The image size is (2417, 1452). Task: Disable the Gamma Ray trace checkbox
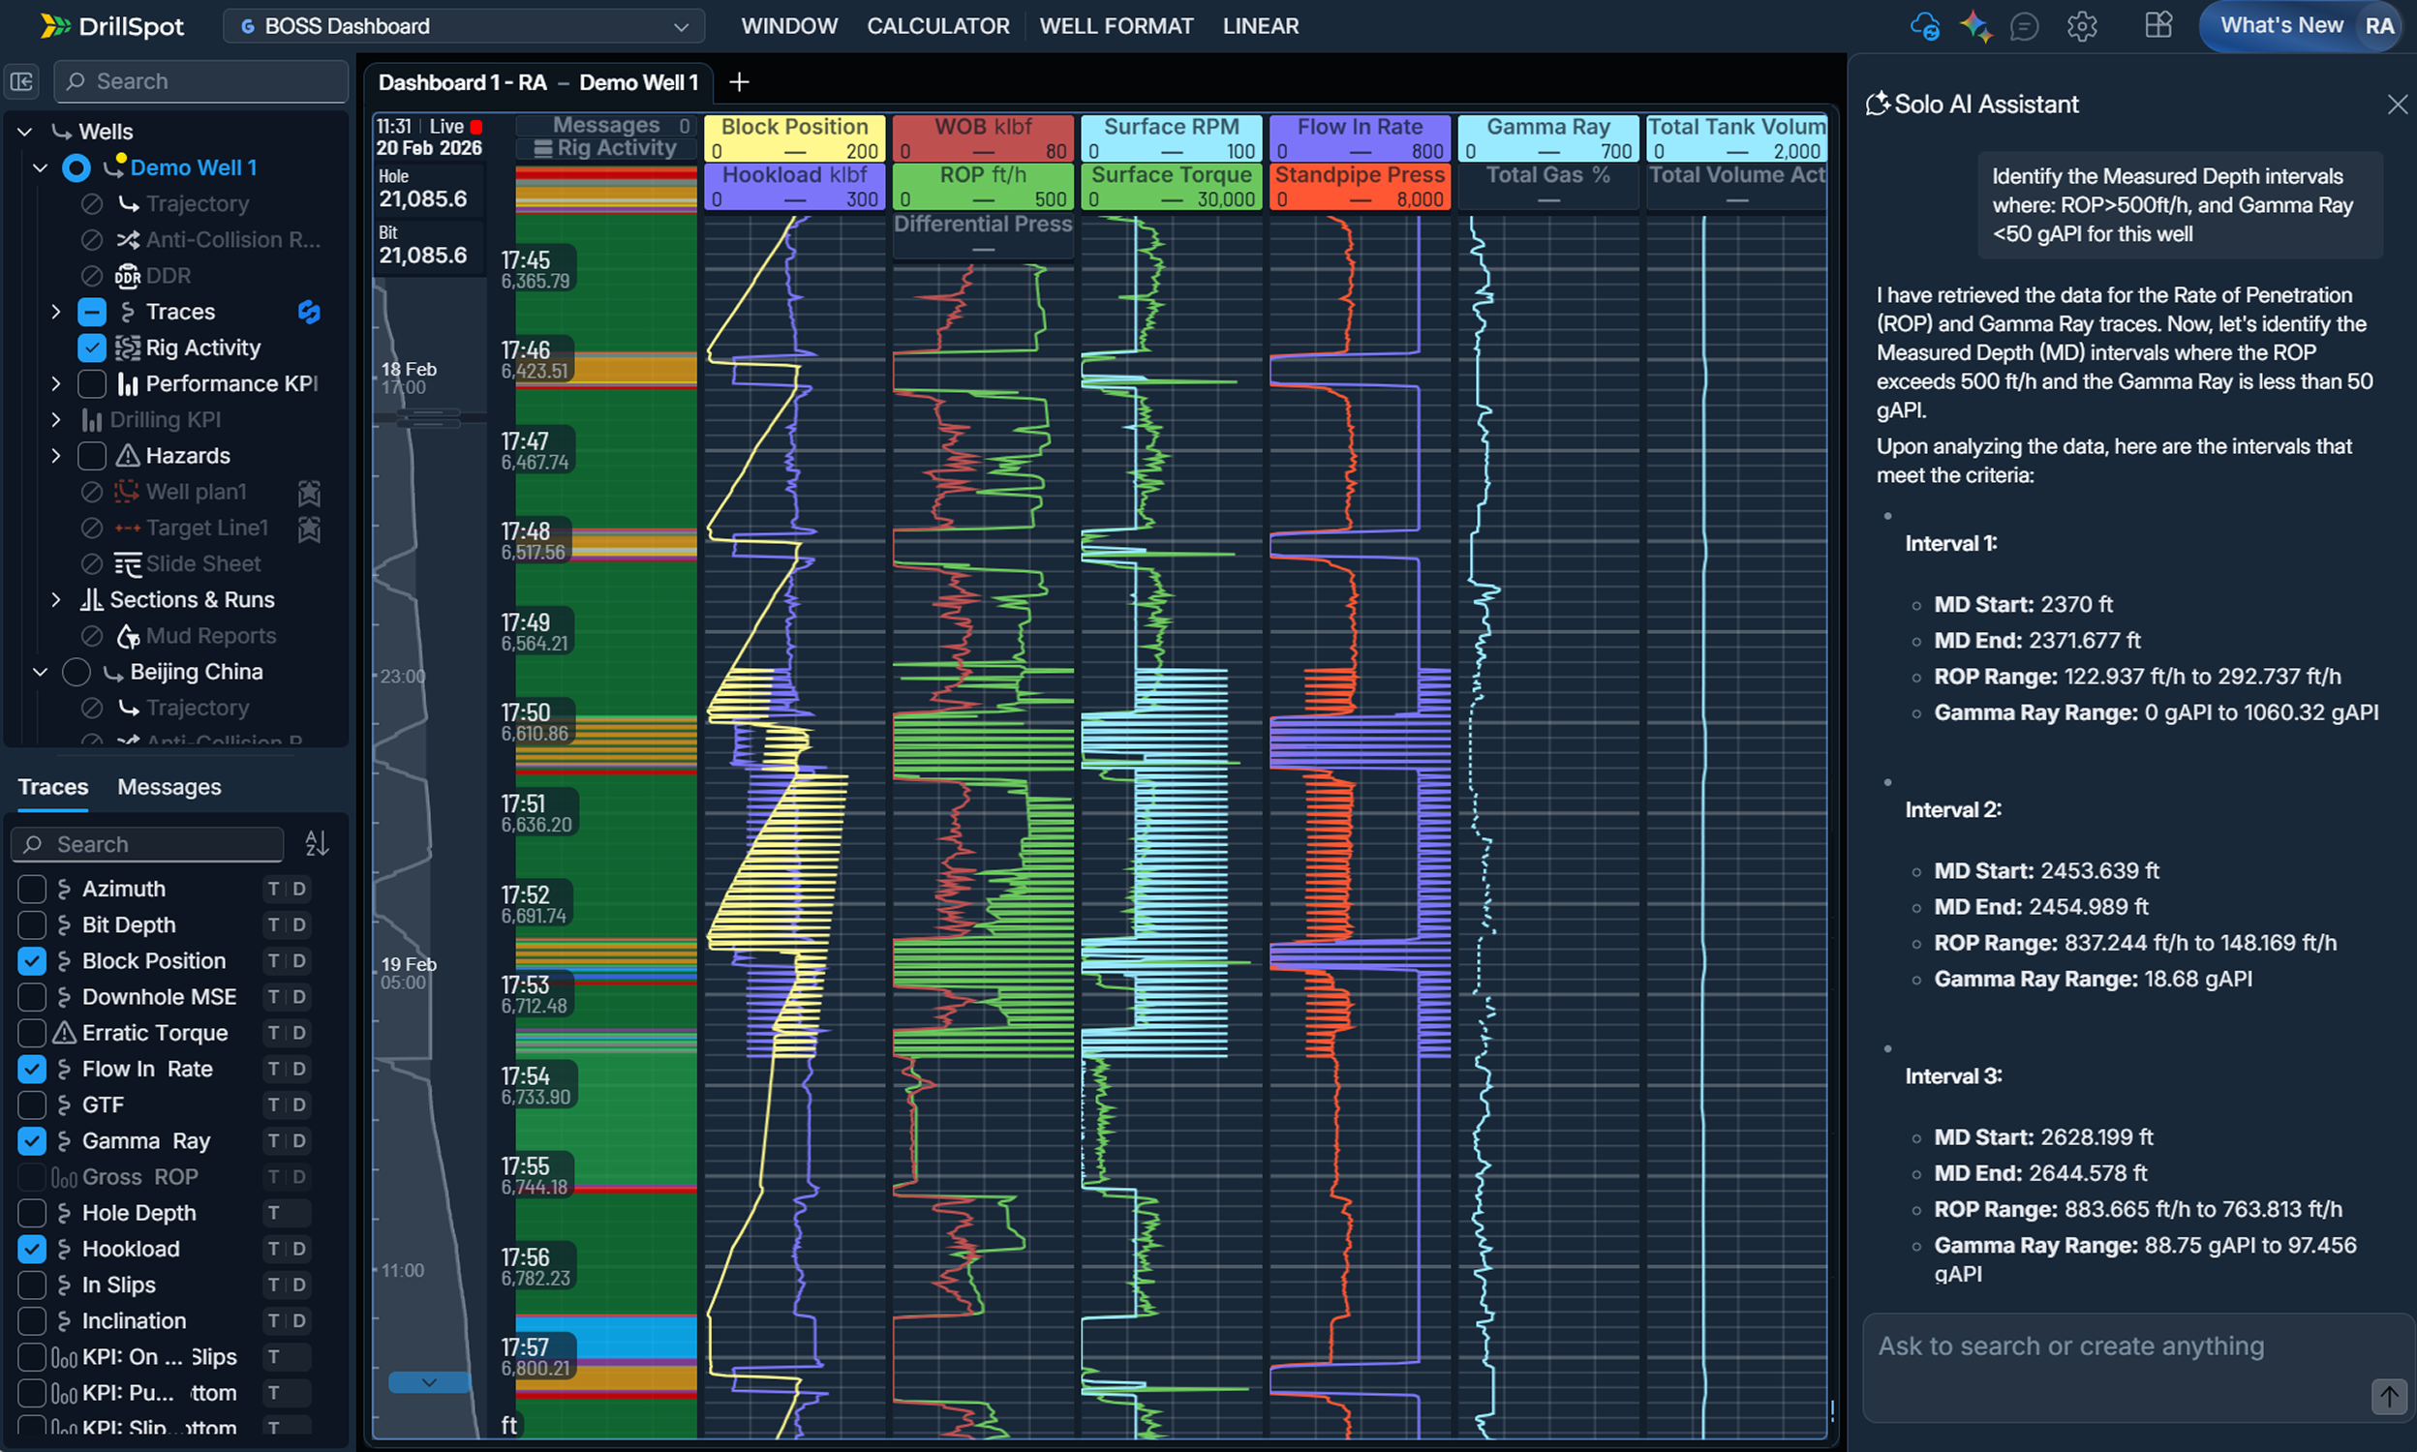coord(32,1141)
